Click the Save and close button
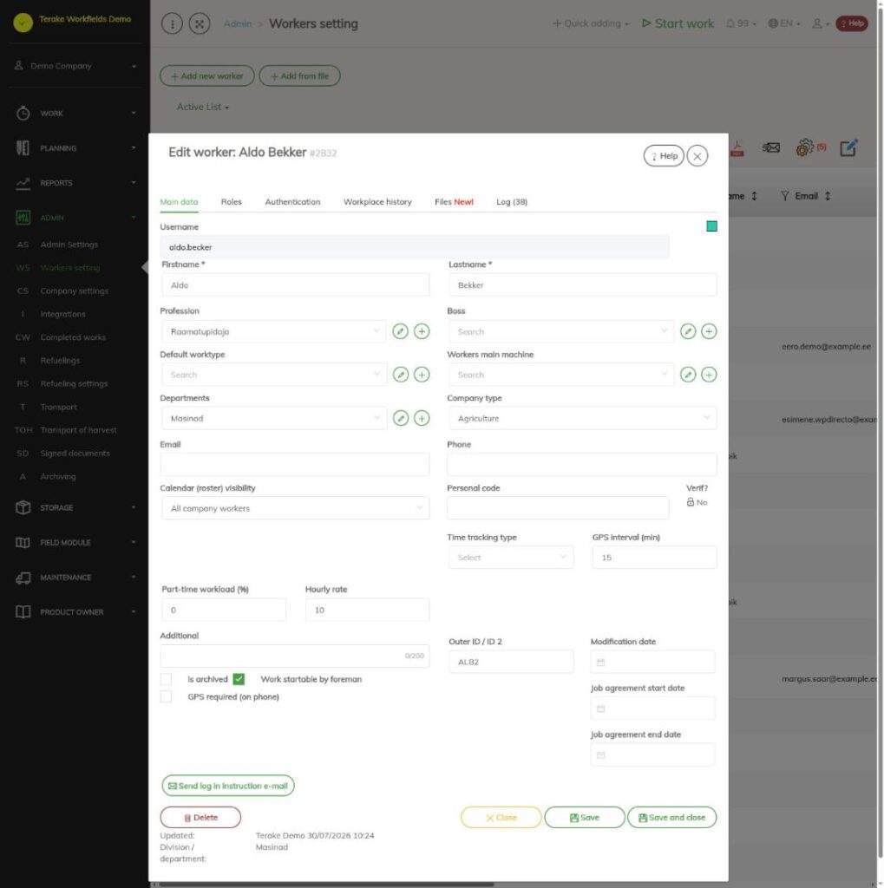 pyautogui.click(x=671, y=817)
